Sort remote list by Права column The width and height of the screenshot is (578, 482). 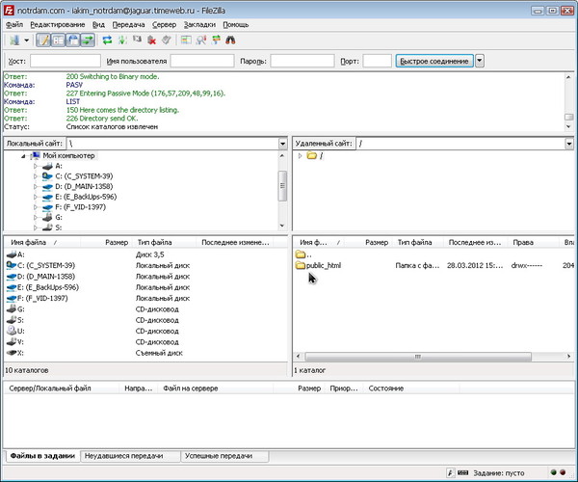pyautogui.click(x=533, y=242)
